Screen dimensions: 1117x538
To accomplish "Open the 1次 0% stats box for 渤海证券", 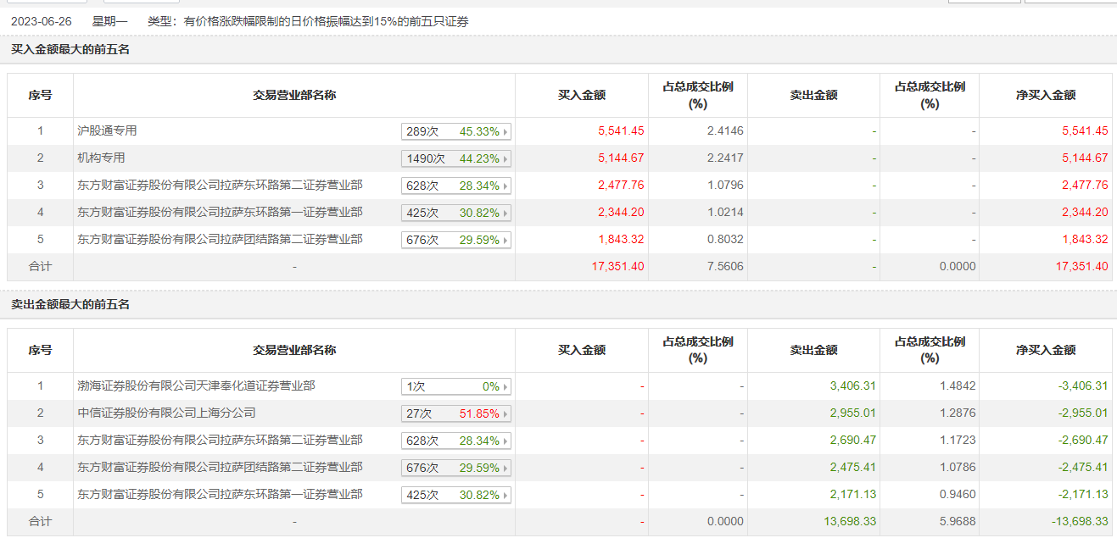I will [x=456, y=386].
